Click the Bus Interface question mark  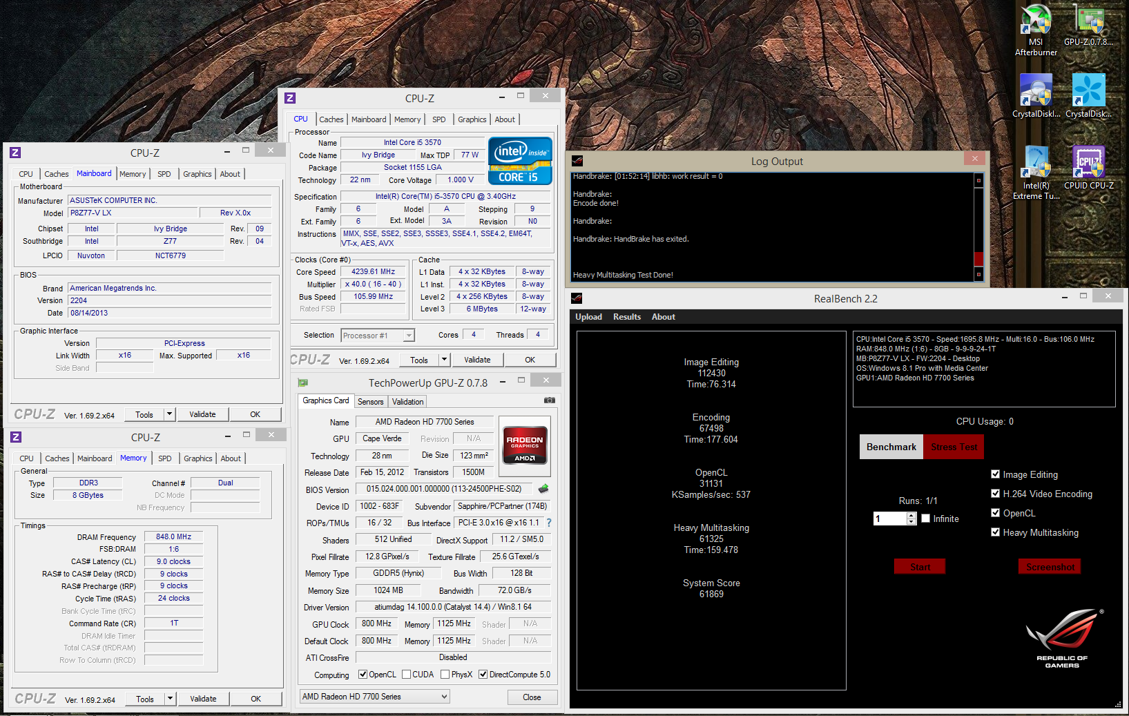click(549, 523)
